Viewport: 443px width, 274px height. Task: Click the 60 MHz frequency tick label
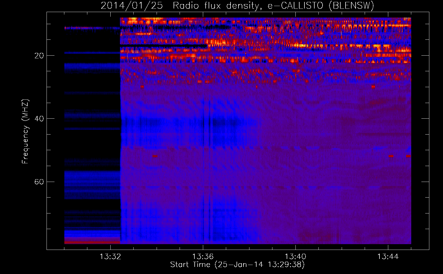pos(39,182)
